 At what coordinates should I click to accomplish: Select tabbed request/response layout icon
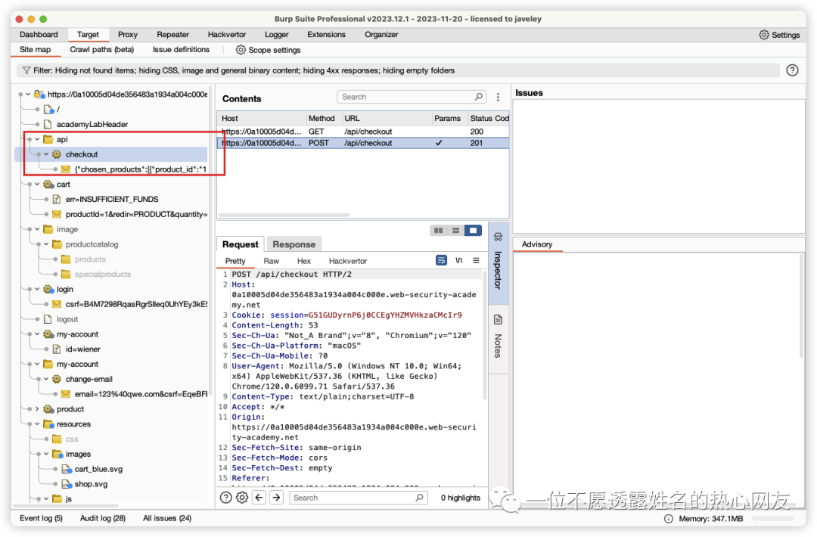(x=473, y=230)
